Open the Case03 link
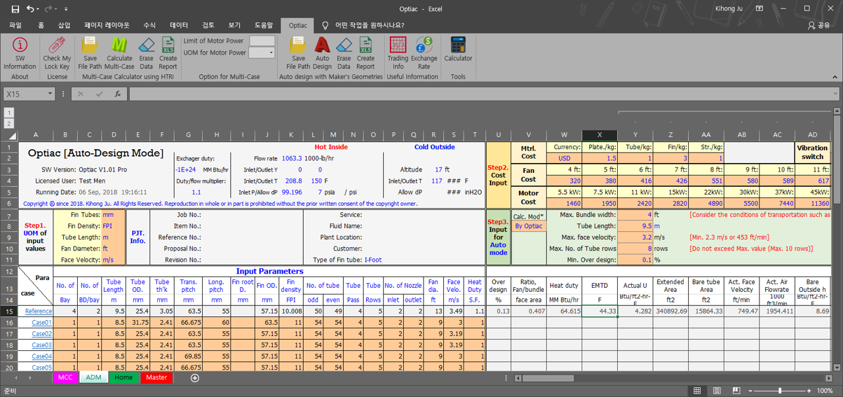 [41, 345]
